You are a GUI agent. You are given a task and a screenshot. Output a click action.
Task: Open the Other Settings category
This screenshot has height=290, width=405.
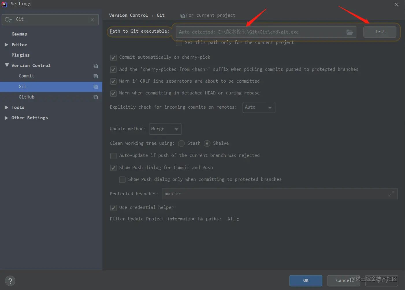pyautogui.click(x=30, y=118)
